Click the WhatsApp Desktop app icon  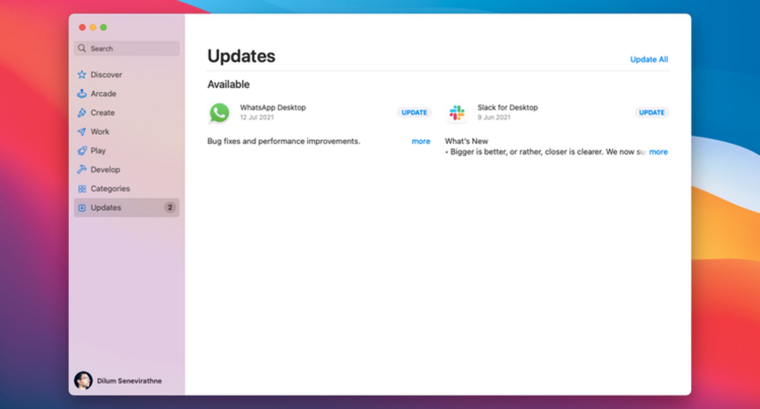click(x=219, y=113)
